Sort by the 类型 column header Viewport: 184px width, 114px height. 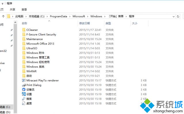click(108, 23)
